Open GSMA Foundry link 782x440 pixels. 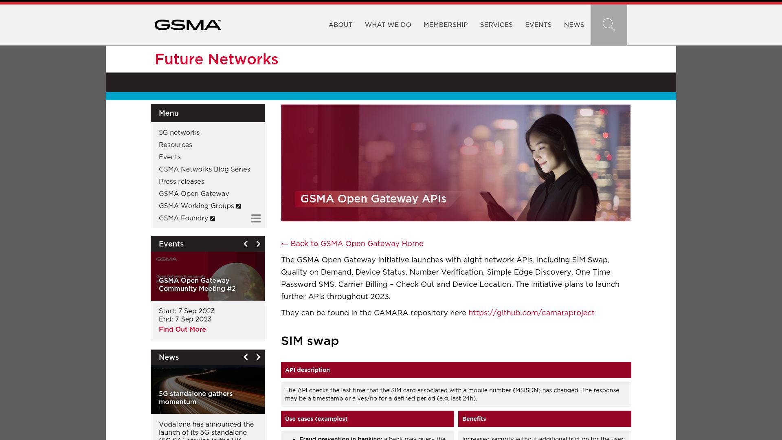[183, 218]
